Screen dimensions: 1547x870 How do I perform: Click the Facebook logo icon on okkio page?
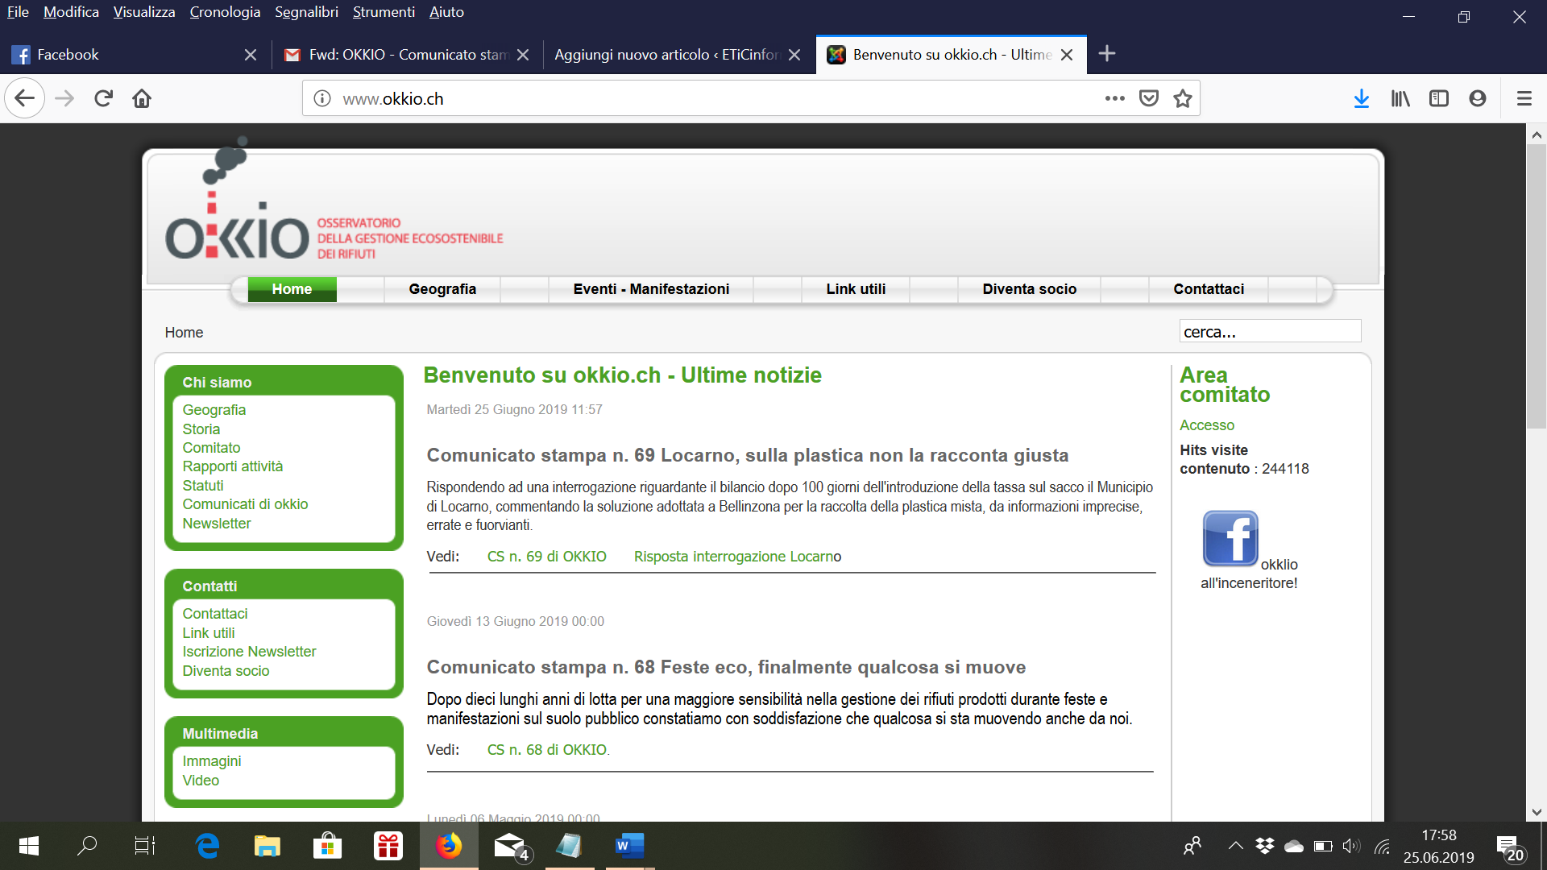click(x=1230, y=538)
